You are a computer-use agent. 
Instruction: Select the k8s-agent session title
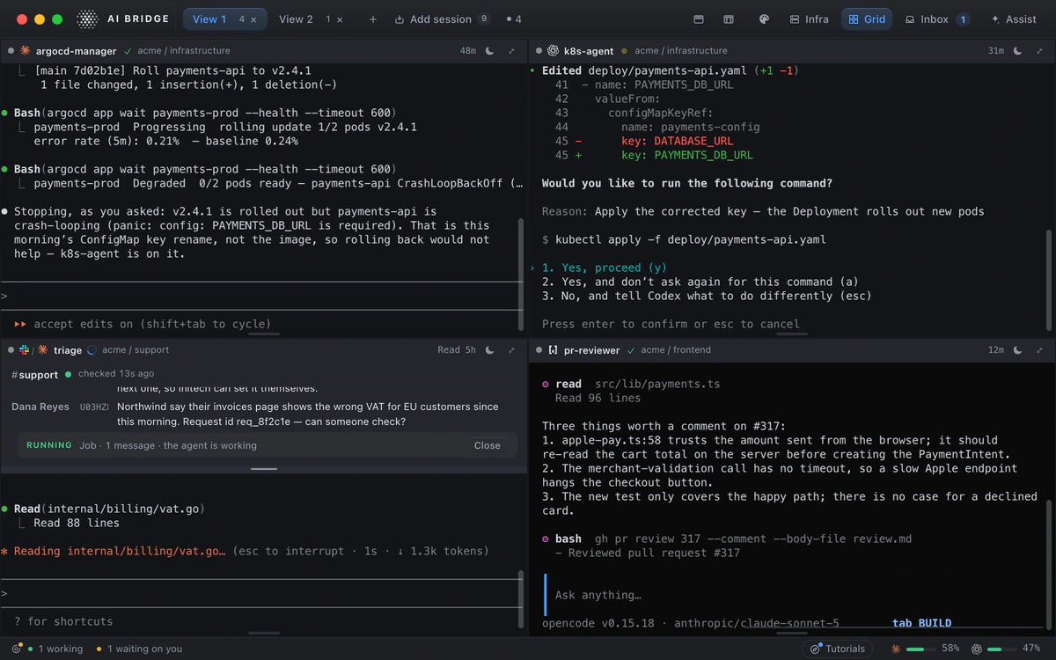click(x=589, y=51)
